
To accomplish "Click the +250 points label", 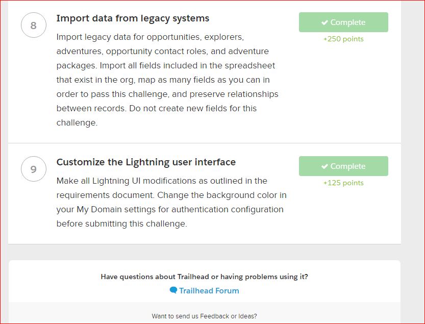I will coord(343,39).
